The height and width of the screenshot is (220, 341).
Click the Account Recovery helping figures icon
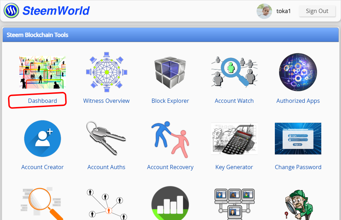pyautogui.click(x=170, y=139)
